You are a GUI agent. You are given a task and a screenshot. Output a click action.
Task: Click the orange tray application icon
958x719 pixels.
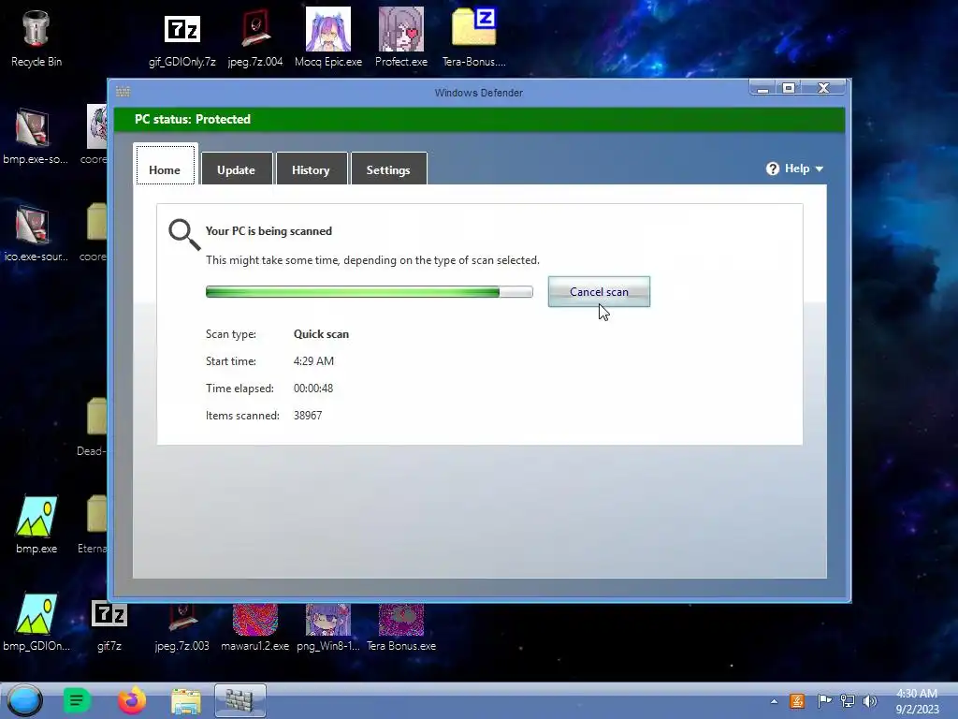797,701
